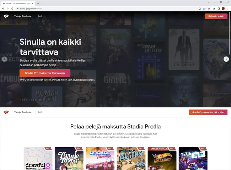Open Tangle Tower game card
This screenshot has width=231, height=170.
click(x=69, y=159)
